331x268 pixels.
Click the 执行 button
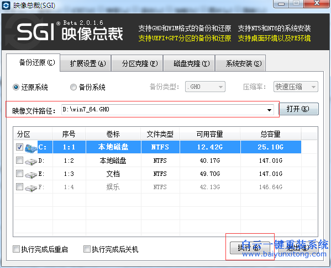[x=250, y=248]
